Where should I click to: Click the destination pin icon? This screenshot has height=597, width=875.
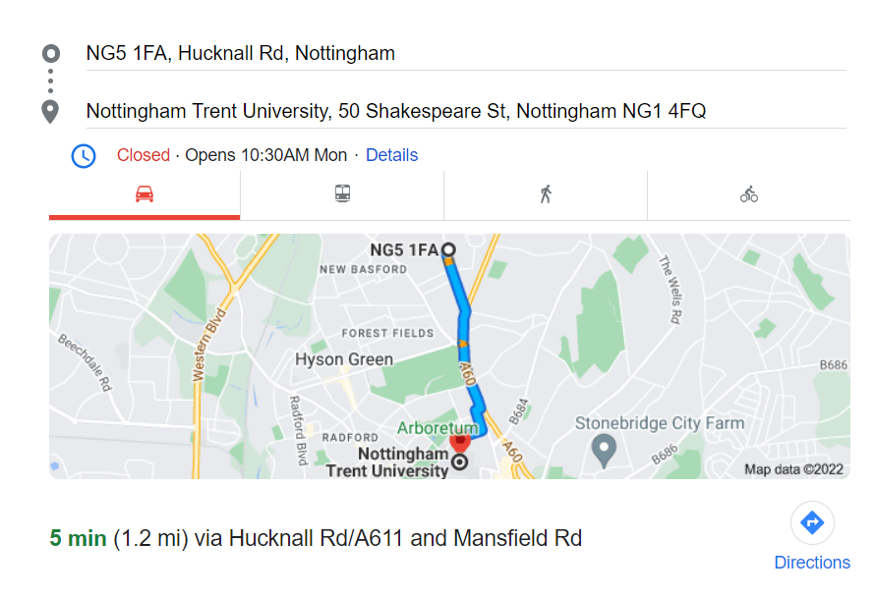point(51,111)
